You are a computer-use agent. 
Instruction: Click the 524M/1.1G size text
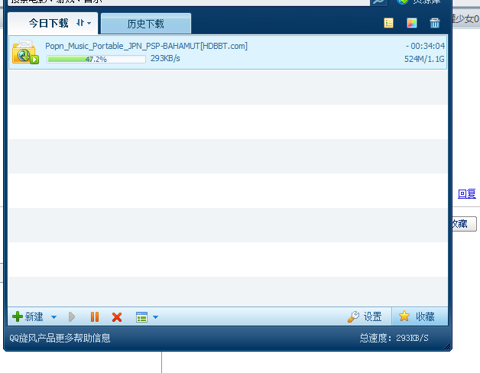click(x=424, y=59)
